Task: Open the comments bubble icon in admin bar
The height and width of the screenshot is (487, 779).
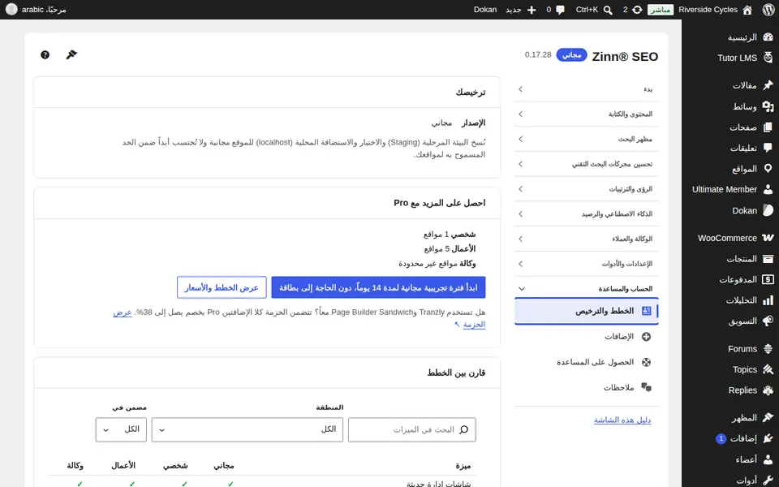Action: tap(561, 10)
